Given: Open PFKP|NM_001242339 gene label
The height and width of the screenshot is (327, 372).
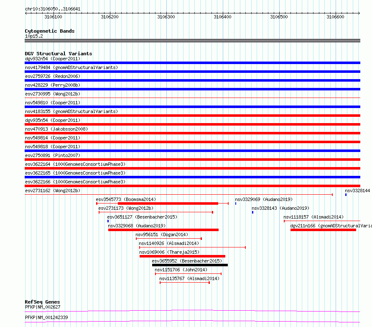Looking at the screenshot, I should coord(46,317).
